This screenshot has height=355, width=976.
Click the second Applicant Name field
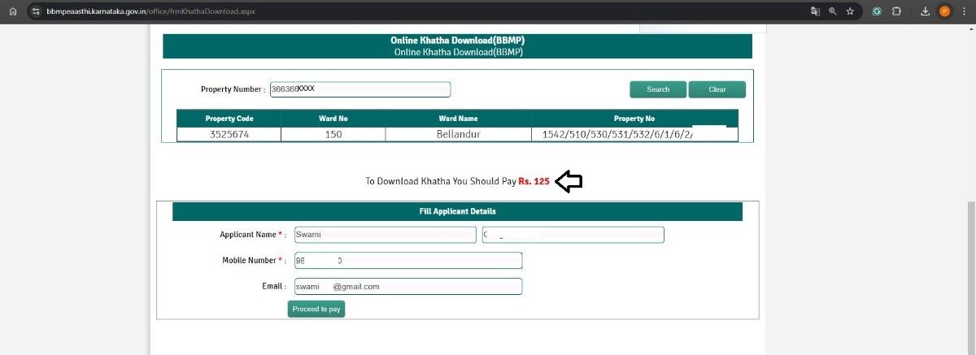click(x=573, y=235)
